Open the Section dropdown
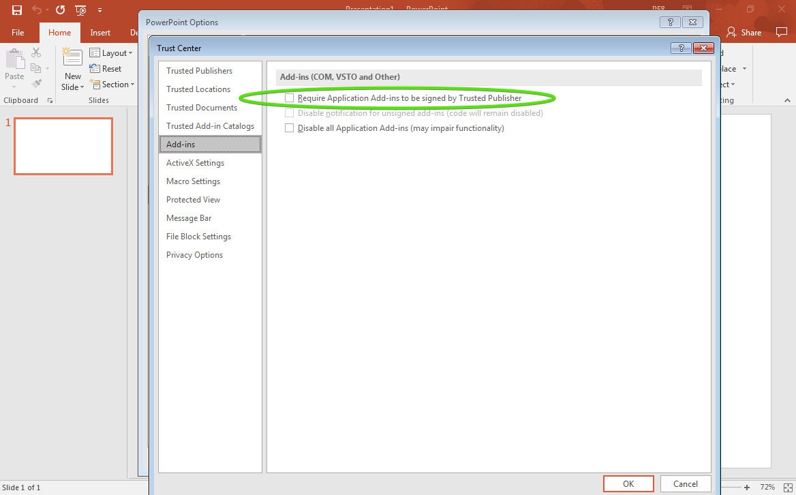Screen dimensions: 796x495 (112, 85)
